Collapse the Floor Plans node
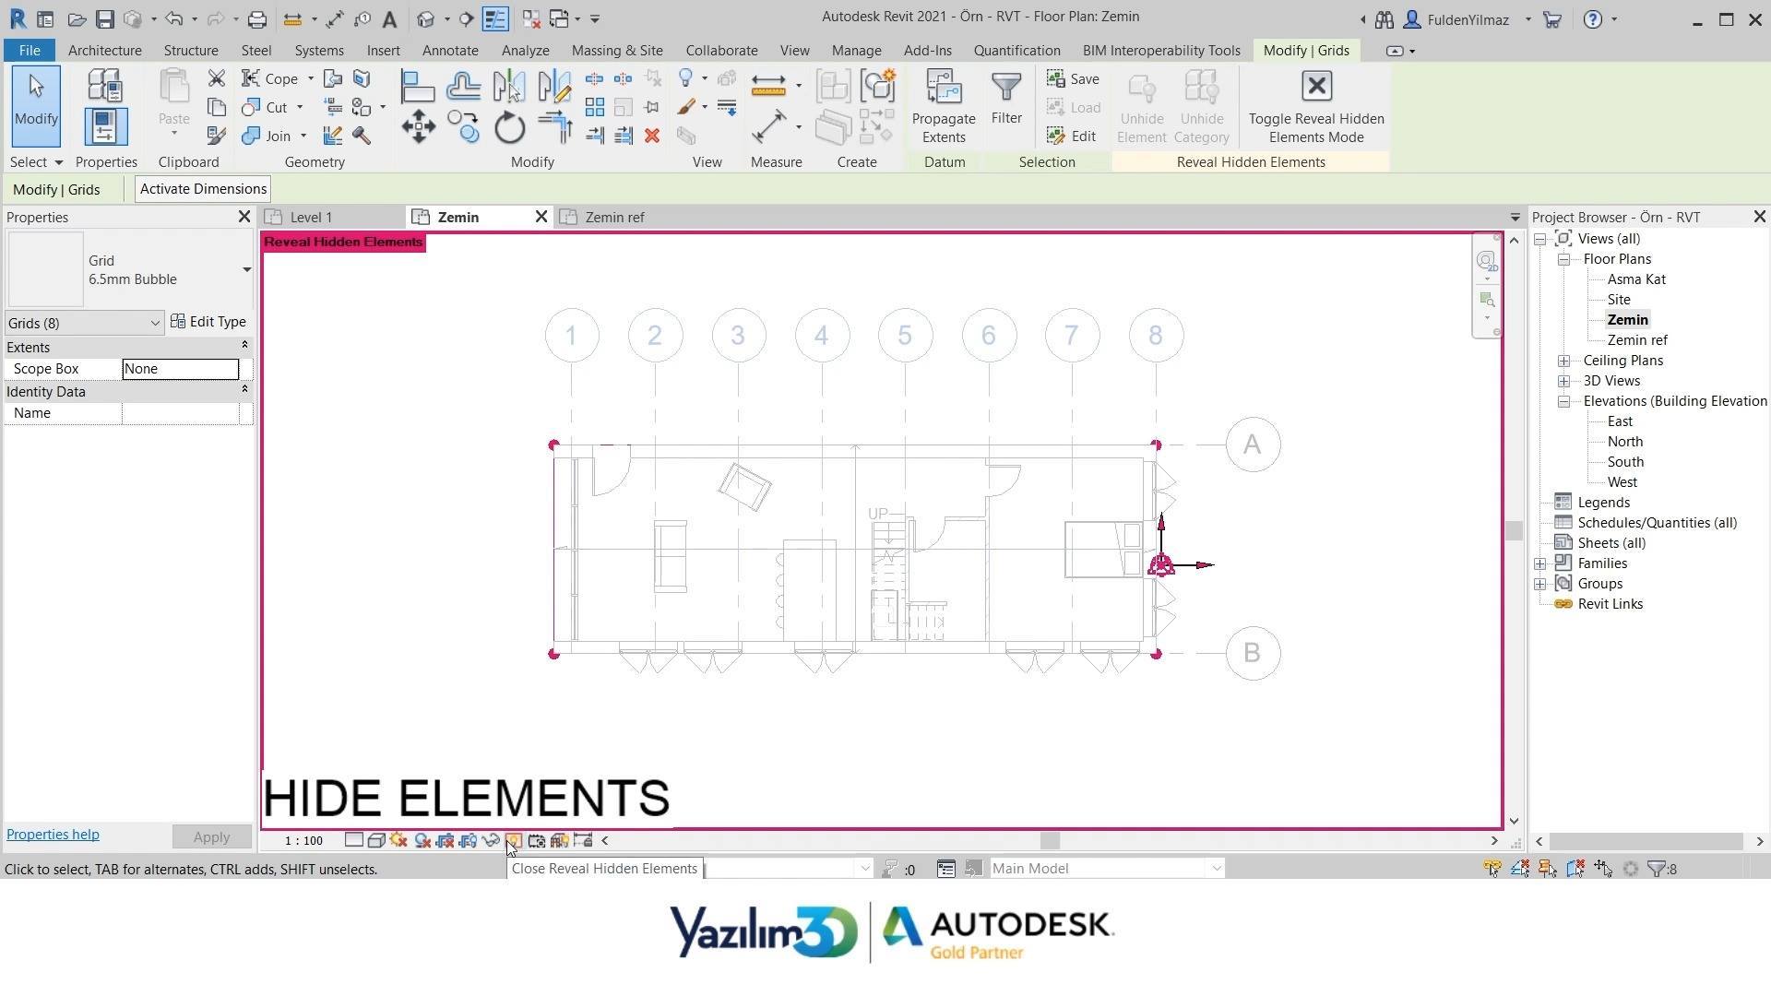Viewport: 1771px width, 996px height. pyautogui.click(x=1564, y=259)
